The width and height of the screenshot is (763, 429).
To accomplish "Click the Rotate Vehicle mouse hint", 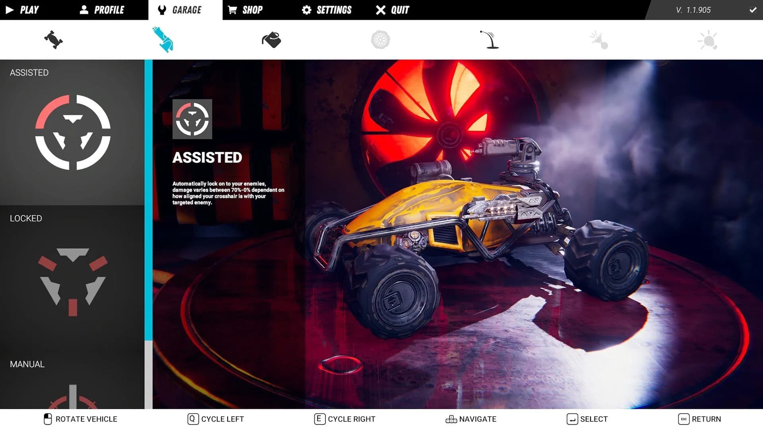I will [x=80, y=419].
